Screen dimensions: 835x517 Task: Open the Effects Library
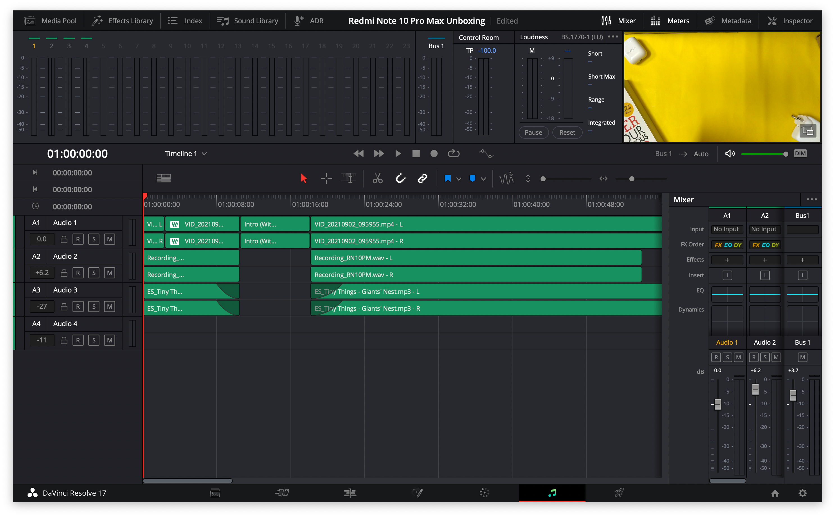122,20
